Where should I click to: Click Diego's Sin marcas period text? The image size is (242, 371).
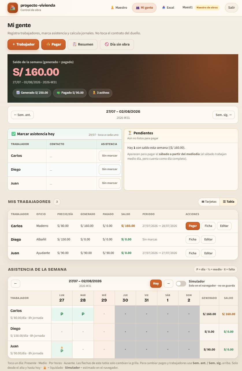150,240
